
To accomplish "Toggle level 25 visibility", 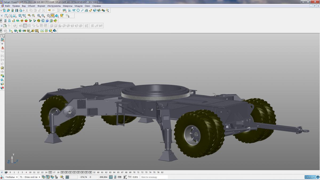I will click(86, 172).
